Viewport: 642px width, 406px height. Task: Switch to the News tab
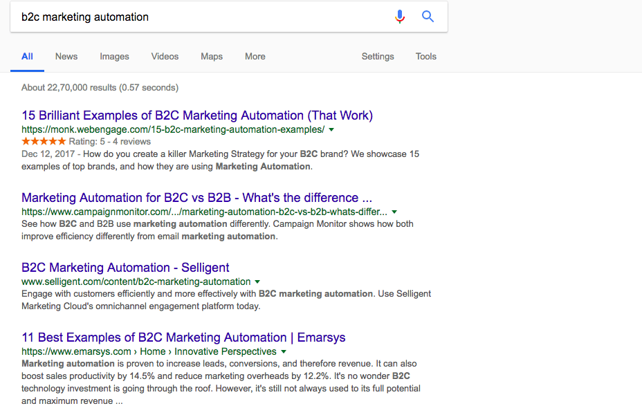[x=66, y=57]
